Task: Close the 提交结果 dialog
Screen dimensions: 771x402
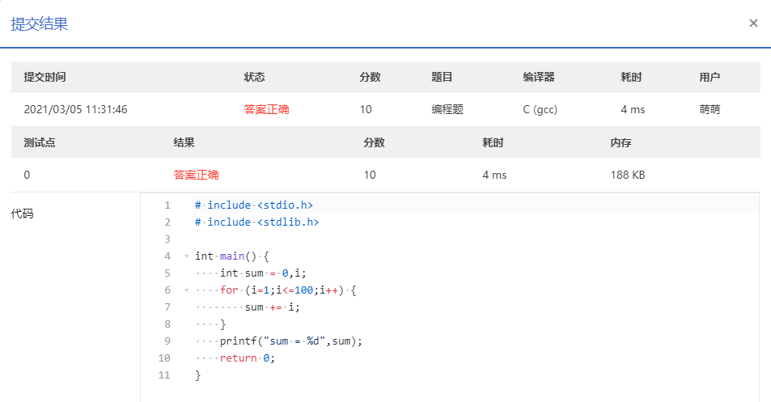Action: 753,23
